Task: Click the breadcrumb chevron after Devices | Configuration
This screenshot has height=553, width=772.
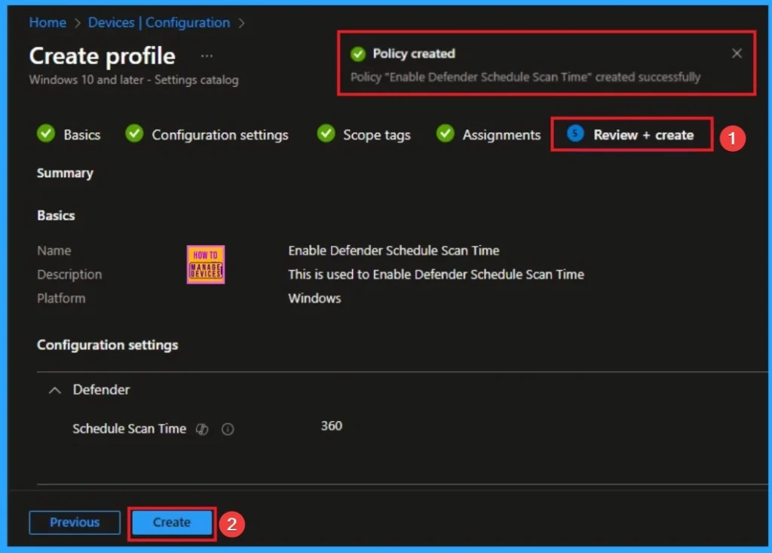Action: pos(241,23)
